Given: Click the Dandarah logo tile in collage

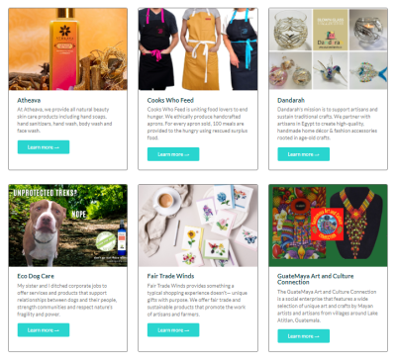Looking at the screenshot, I should (x=331, y=30).
